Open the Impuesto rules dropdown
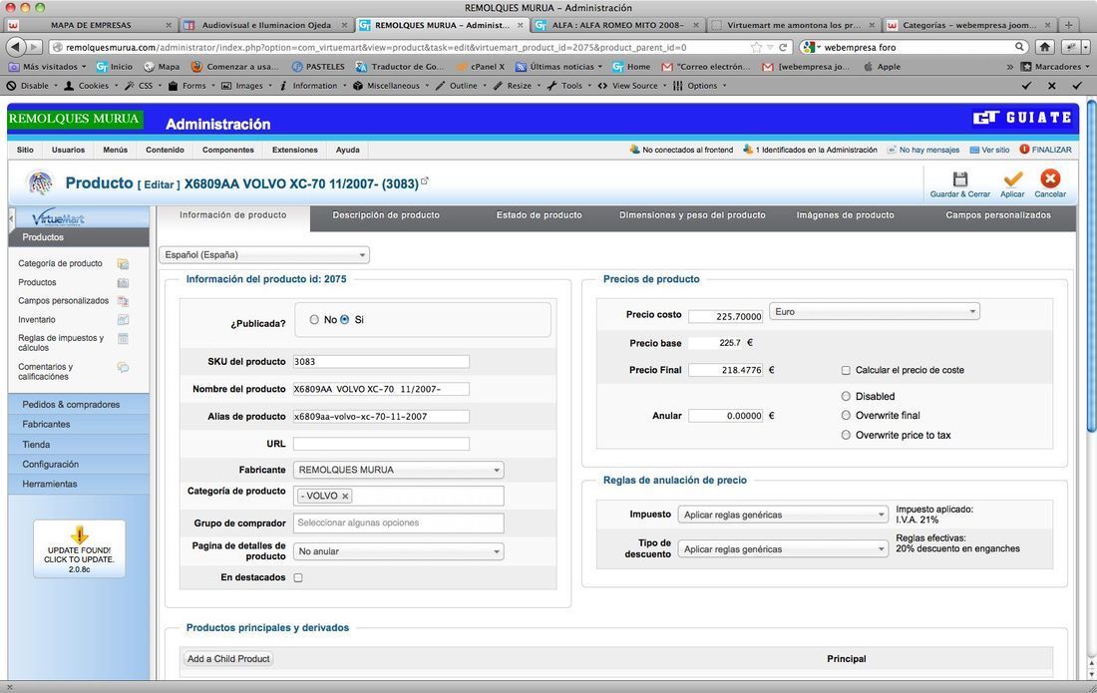Viewport: 1097px width, 693px height. pyautogui.click(x=783, y=515)
